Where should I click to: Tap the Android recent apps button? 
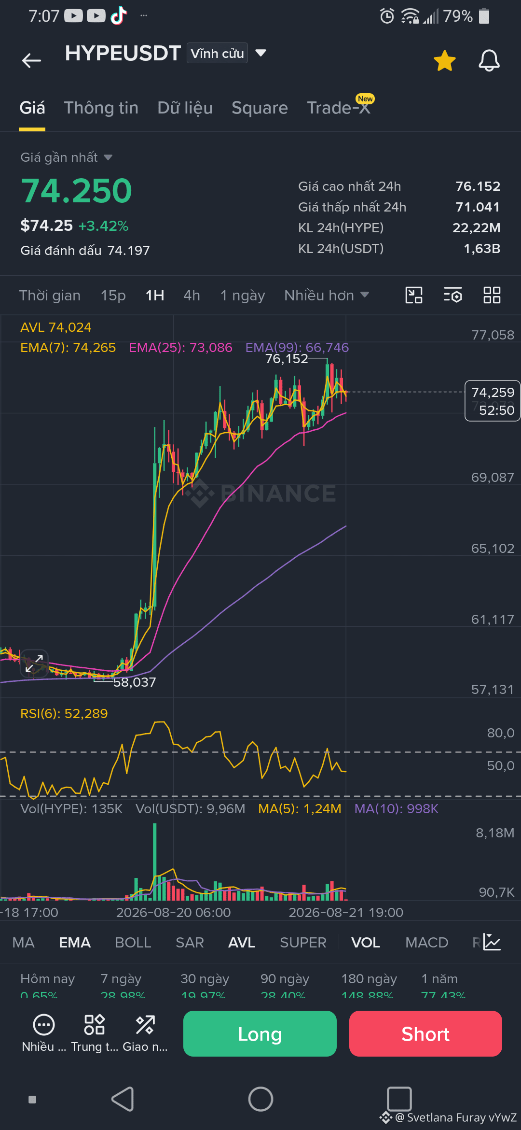click(399, 1099)
